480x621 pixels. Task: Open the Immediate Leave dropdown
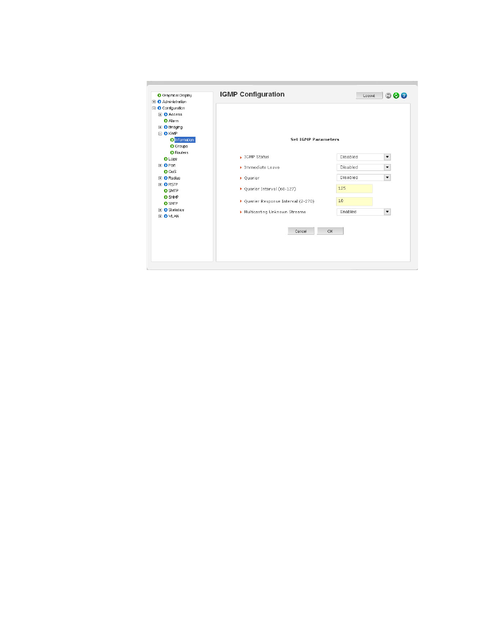364,167
